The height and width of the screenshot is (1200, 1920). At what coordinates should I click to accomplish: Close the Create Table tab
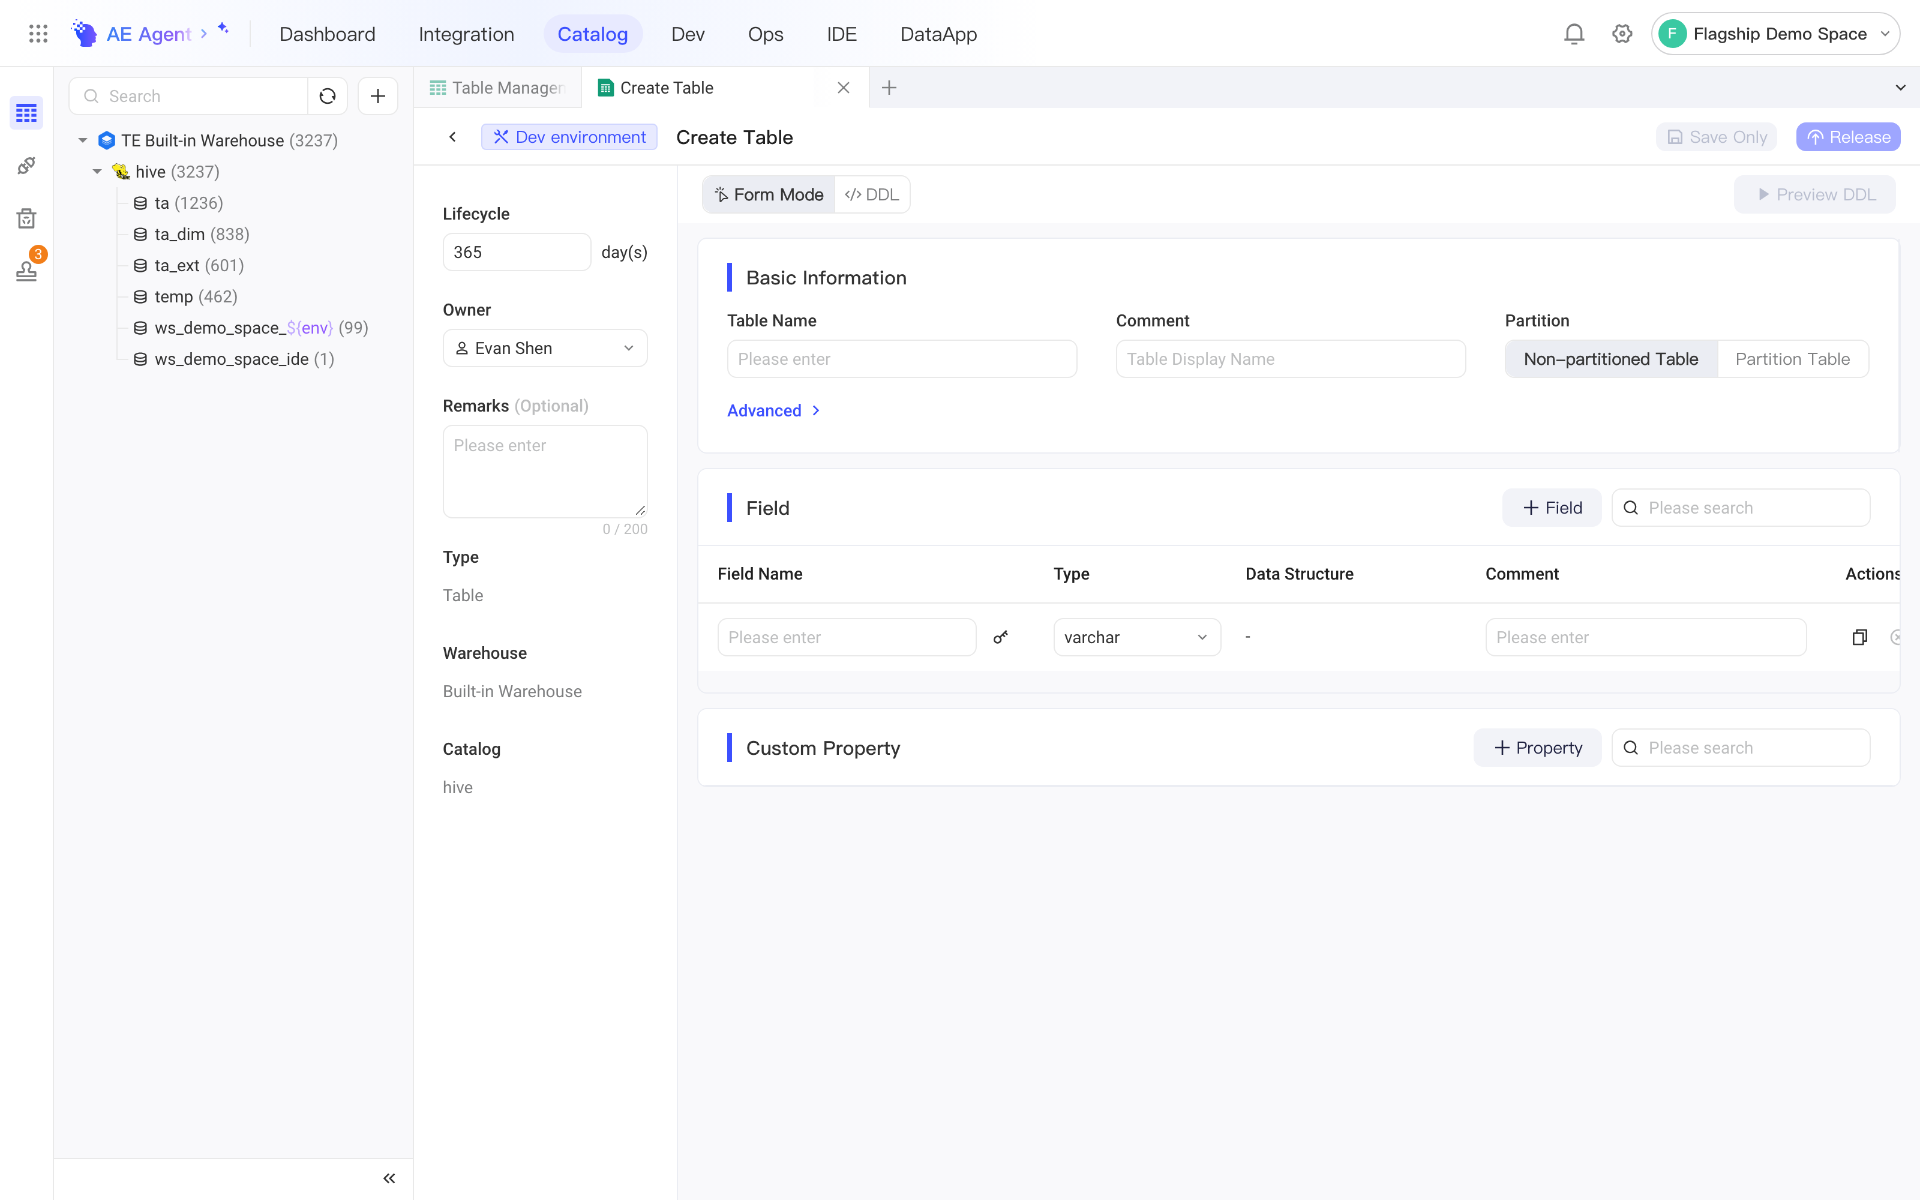coord(844,88)
